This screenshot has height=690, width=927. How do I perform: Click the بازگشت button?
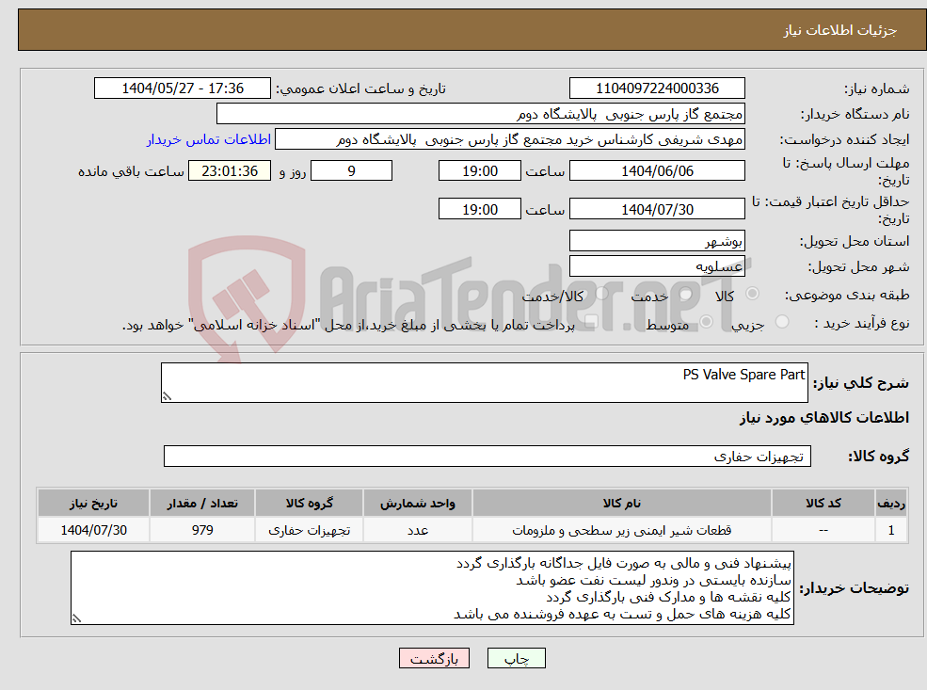tap(434, 658)
